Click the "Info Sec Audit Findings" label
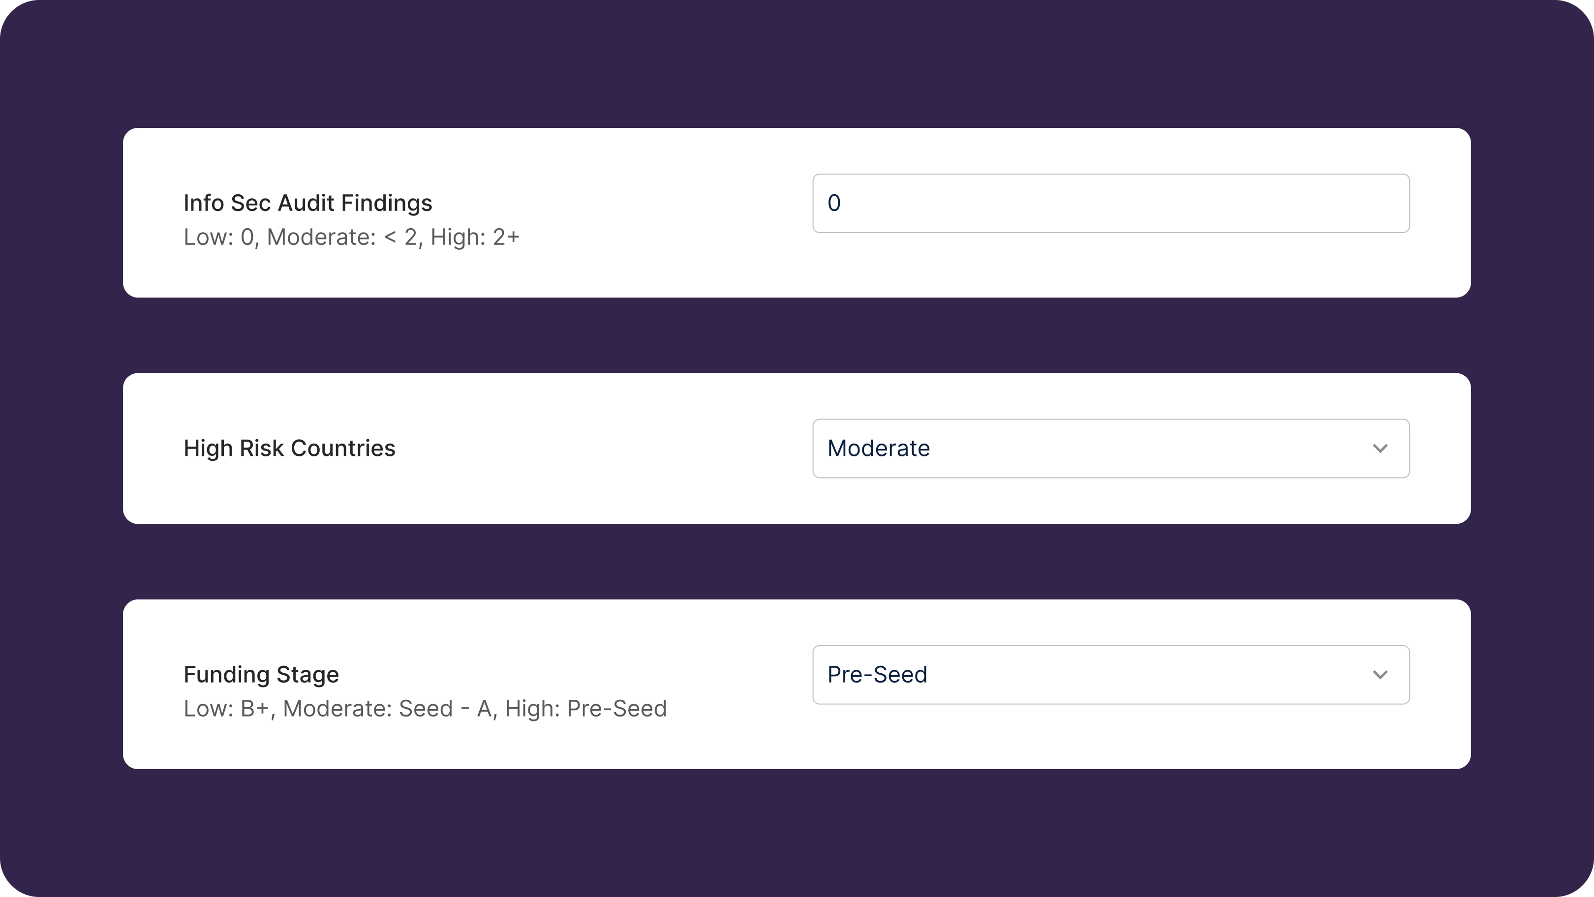This screenshot has height=897, width=1594. [307, 203]
